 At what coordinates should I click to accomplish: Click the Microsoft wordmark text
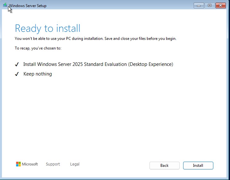(30, 164)
